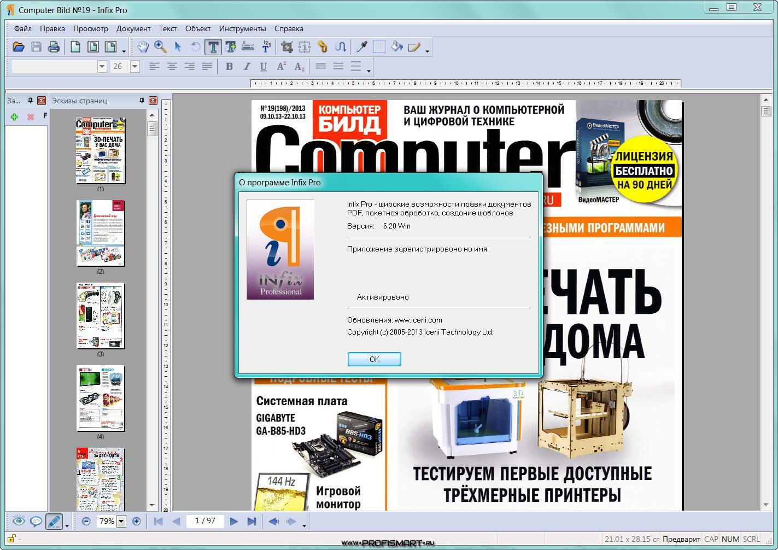Select the dashed rectangle marquee tool
The height and width of the screenshot is (550, 778).
379,47
